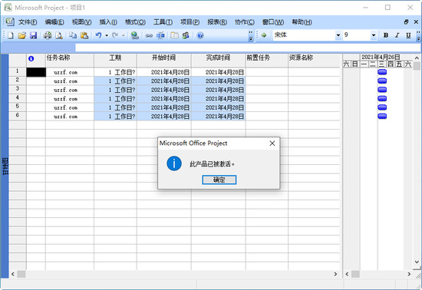The image size is (422, 290).
Task: Open the 视图(V) menu
Action: click(81, 22)
